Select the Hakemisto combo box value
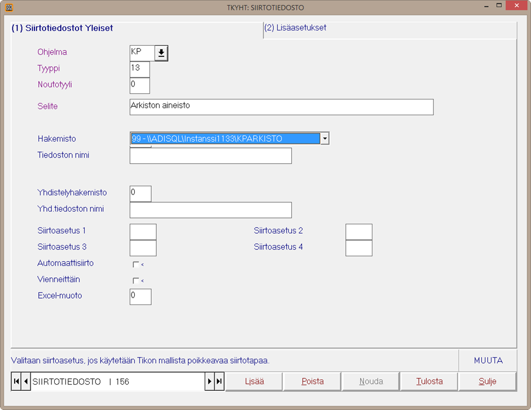Screen dimensions: 531x410 pos(225,138)
